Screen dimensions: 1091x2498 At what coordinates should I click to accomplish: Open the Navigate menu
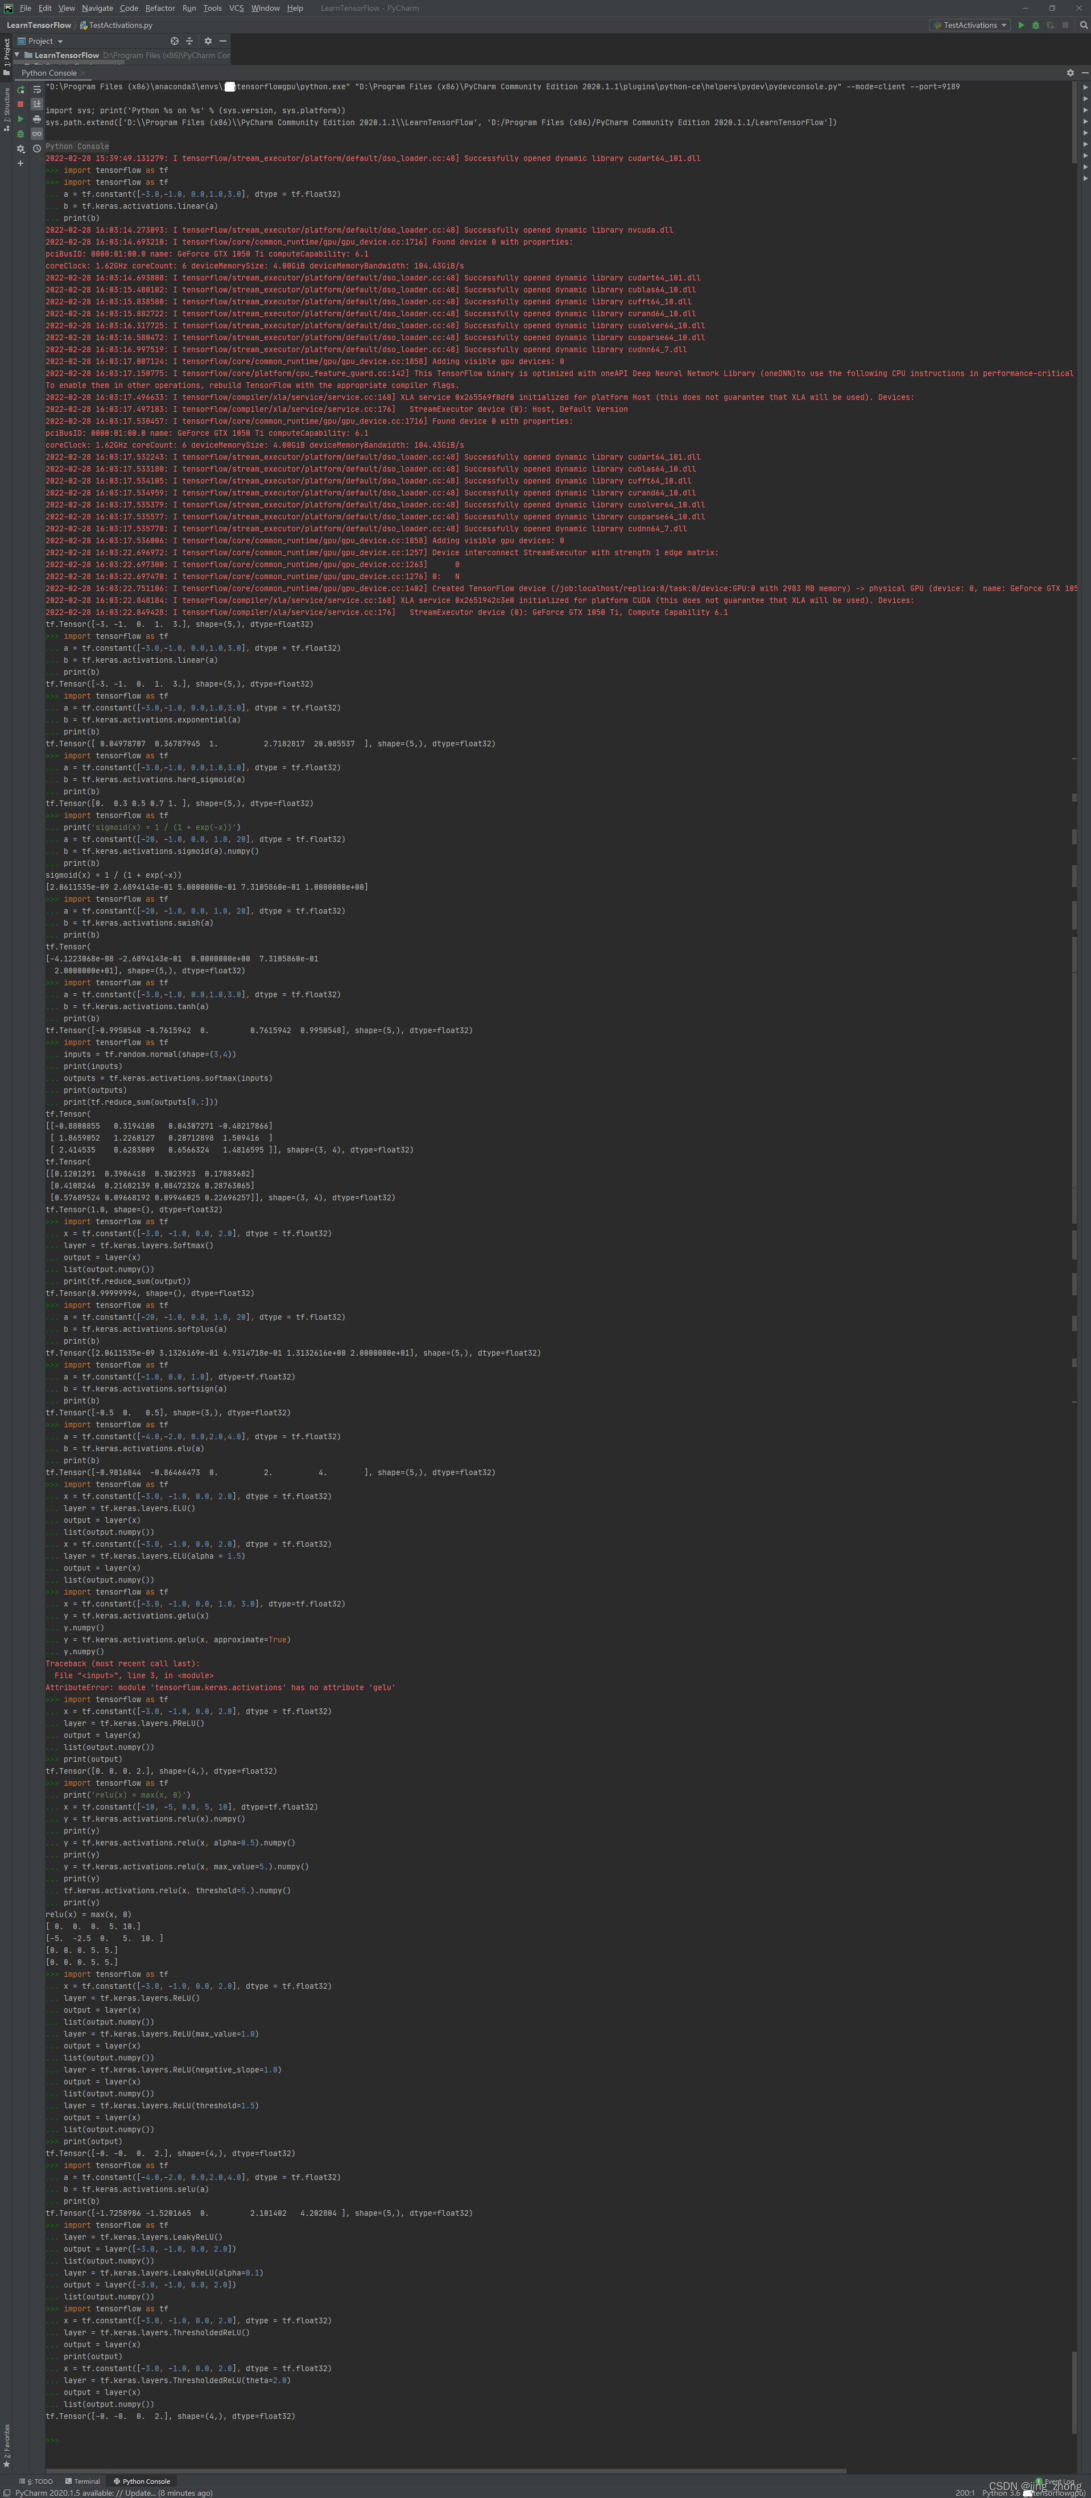(97, 8)
